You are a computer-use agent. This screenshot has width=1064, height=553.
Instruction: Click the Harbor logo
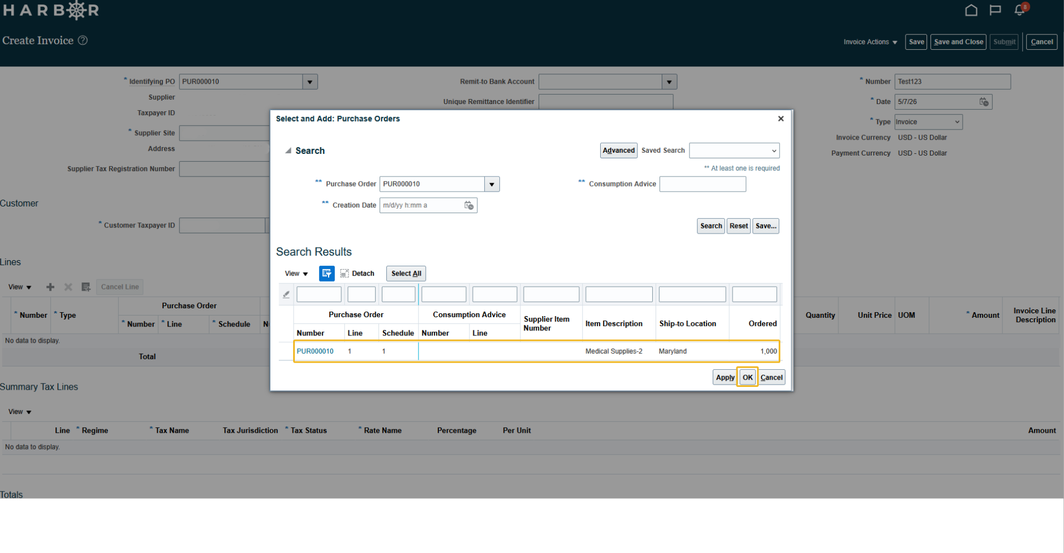(51, 10)
